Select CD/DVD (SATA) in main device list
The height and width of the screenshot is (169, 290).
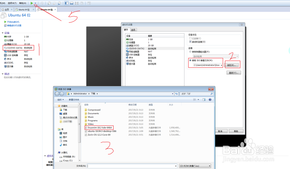(18, 48)
